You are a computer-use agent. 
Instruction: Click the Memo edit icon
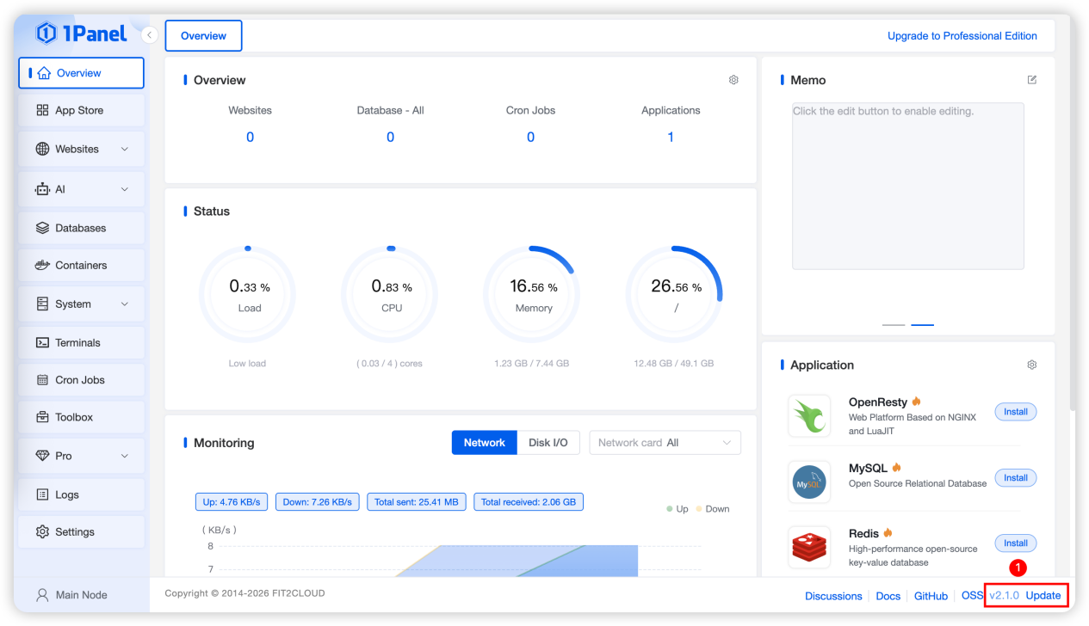[1032, 80]
